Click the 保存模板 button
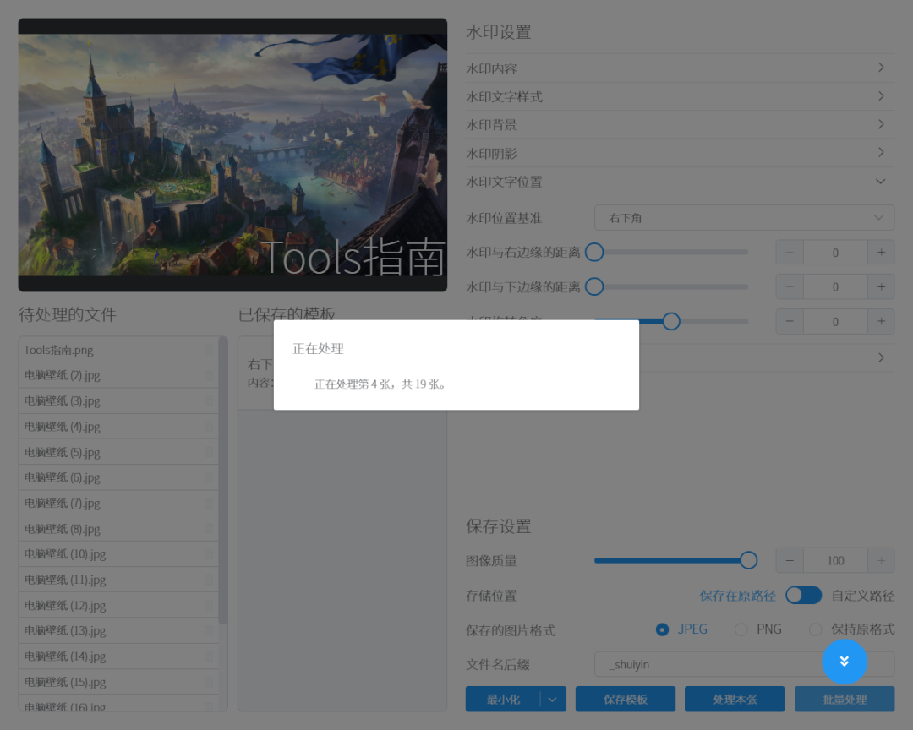Viewport: 913px width, 730px height. 626,699
